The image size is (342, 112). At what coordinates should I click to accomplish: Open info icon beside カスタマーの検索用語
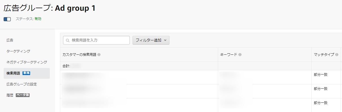pyautogui.click(x=99, y=55)
